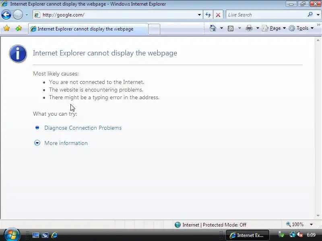Expand the address bar history dropdown

[199, 15]
